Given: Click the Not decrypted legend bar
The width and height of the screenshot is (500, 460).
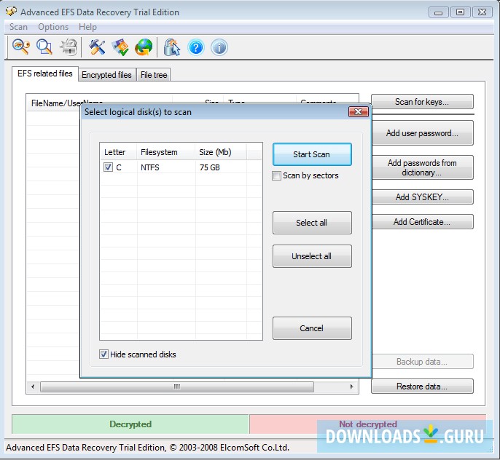Looking at the screenshot, I should tap(367, 424).
